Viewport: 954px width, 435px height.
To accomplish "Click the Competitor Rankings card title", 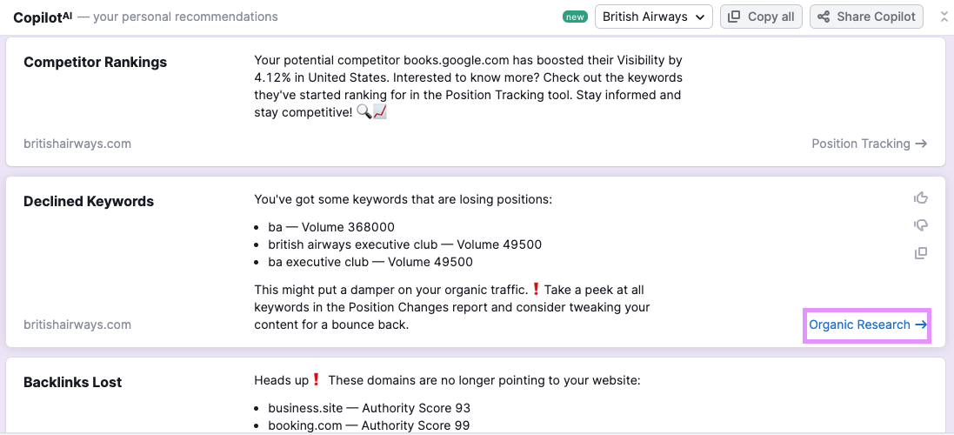I will tap(95, 62).
